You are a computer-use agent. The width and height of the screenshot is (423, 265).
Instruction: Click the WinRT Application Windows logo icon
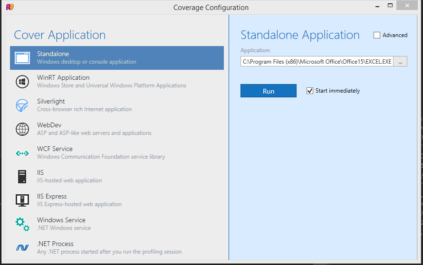[x=22, y=82]
